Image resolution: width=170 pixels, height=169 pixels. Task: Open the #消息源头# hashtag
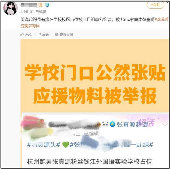(44, 145)
